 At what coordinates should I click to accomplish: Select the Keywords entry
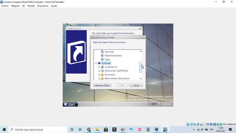(109, 52)
